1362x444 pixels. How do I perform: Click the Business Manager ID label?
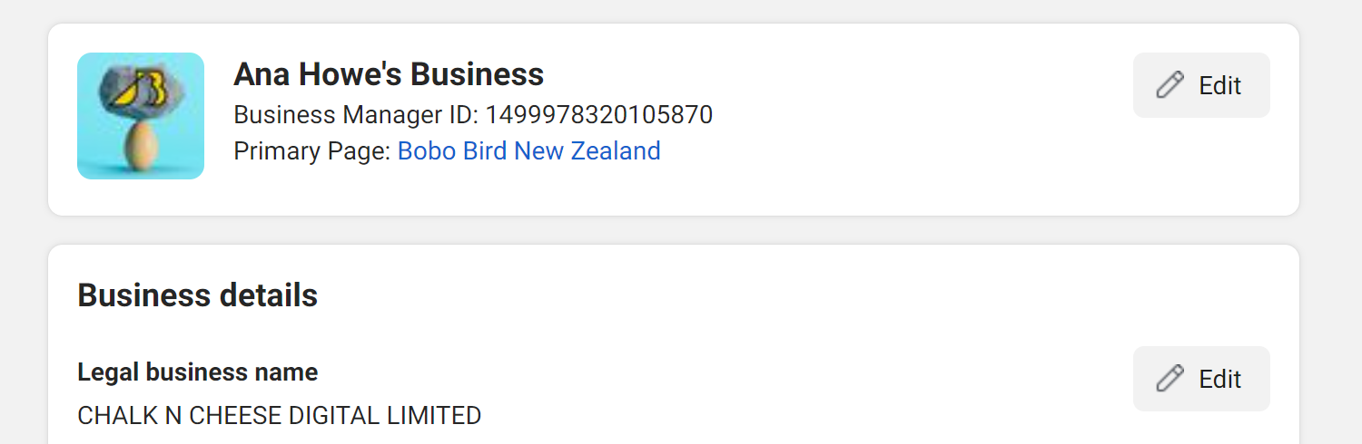tap(357, 115)
